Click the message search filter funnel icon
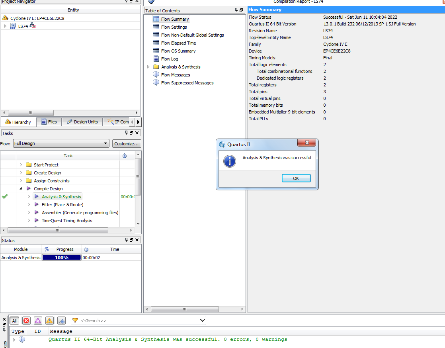Image resolution: width=445 pixels, height=348 pixels. tap(75, 320)
